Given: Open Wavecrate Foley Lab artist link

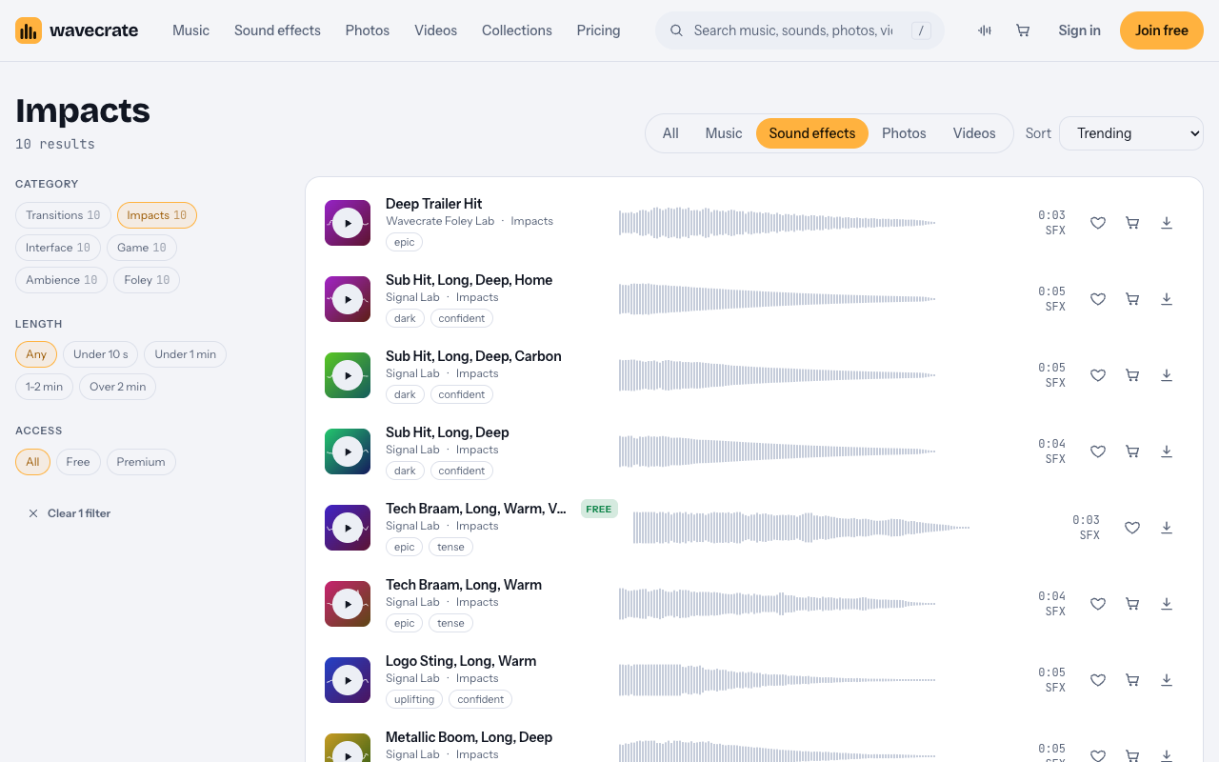Looking at the screenshot, I should [440, 221].
